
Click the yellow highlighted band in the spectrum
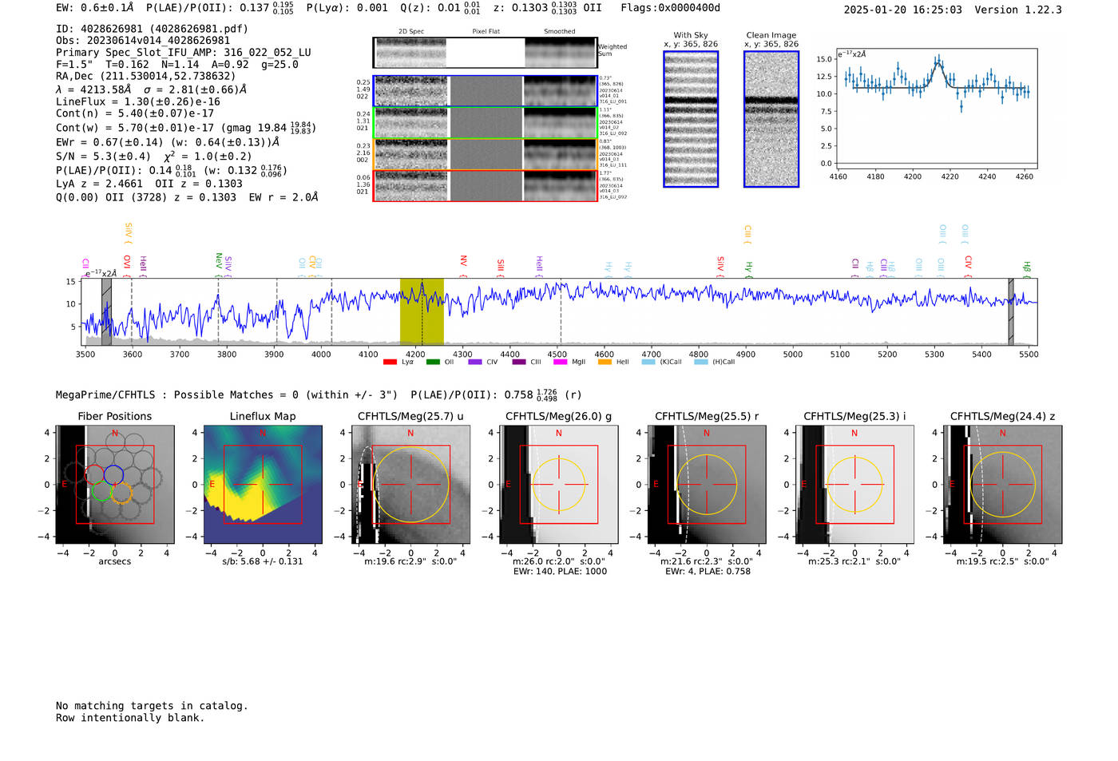[422, 311]
